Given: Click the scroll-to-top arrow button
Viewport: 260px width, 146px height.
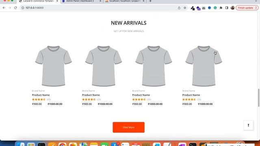Looking at the screenshot, I should [x=248, y=125].
